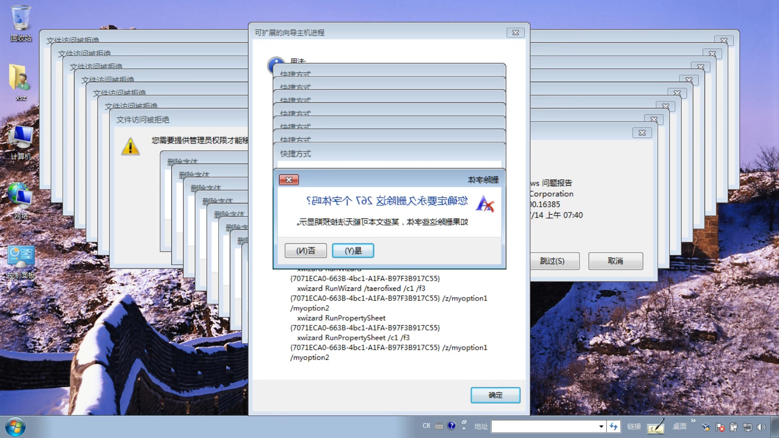Click the 'ws 问题报告' text
The height and width of the screenshot is (438, 779).
coord(551,183)
